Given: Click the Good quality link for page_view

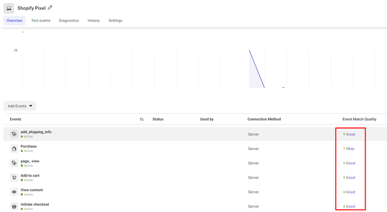Looking at the screenshot, I should (350, 163).
